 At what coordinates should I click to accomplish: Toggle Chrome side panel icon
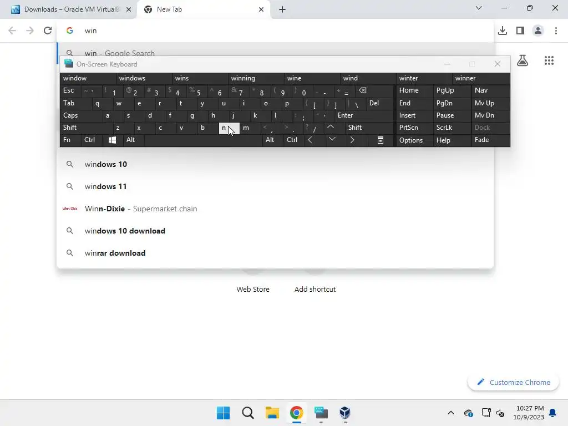click(520, 31)
